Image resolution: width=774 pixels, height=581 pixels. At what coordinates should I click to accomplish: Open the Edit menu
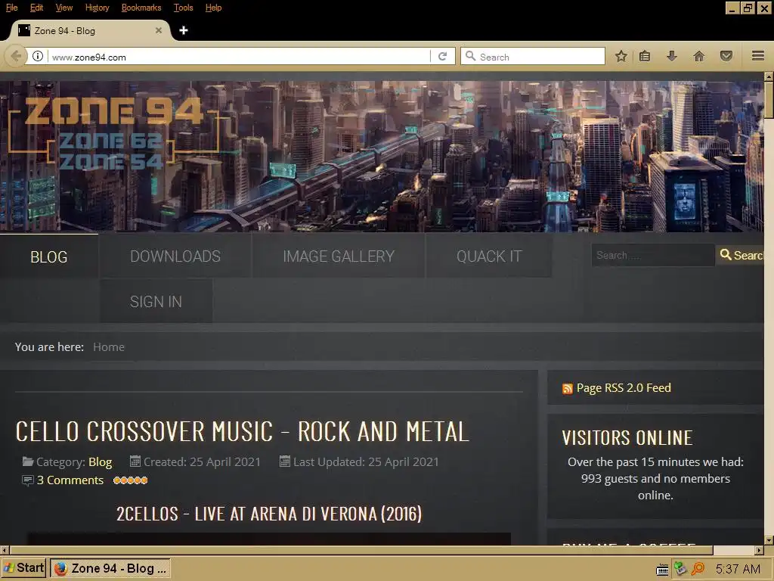[36, 8]
